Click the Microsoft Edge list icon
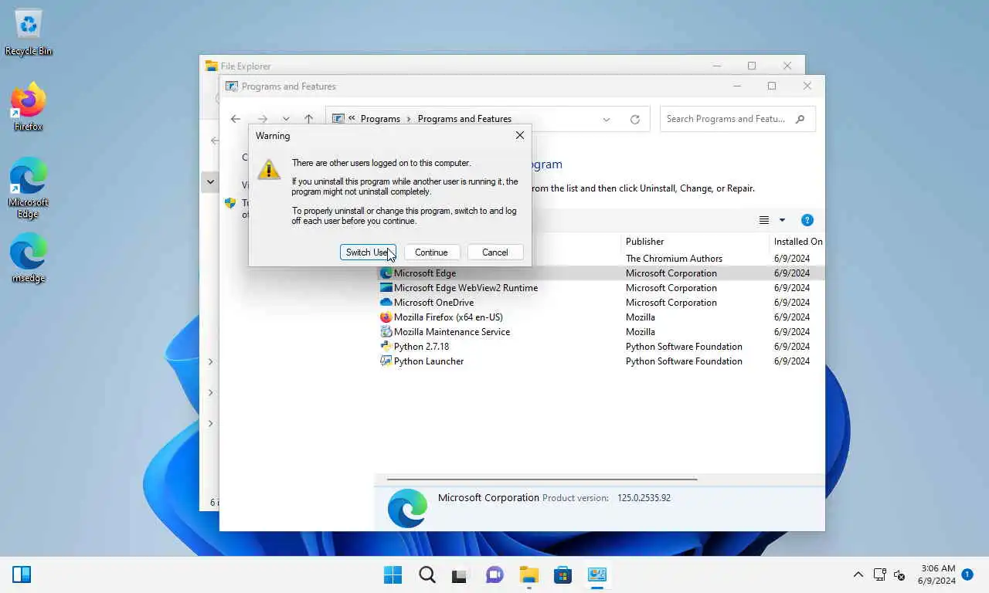Image resolution: width=989 pixels, height=593 pixels. [386, 273]
